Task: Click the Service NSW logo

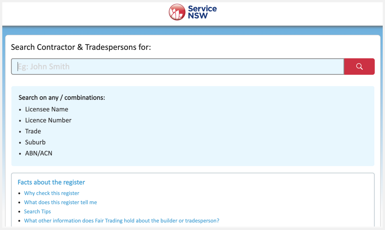Action: pos(193,12)
